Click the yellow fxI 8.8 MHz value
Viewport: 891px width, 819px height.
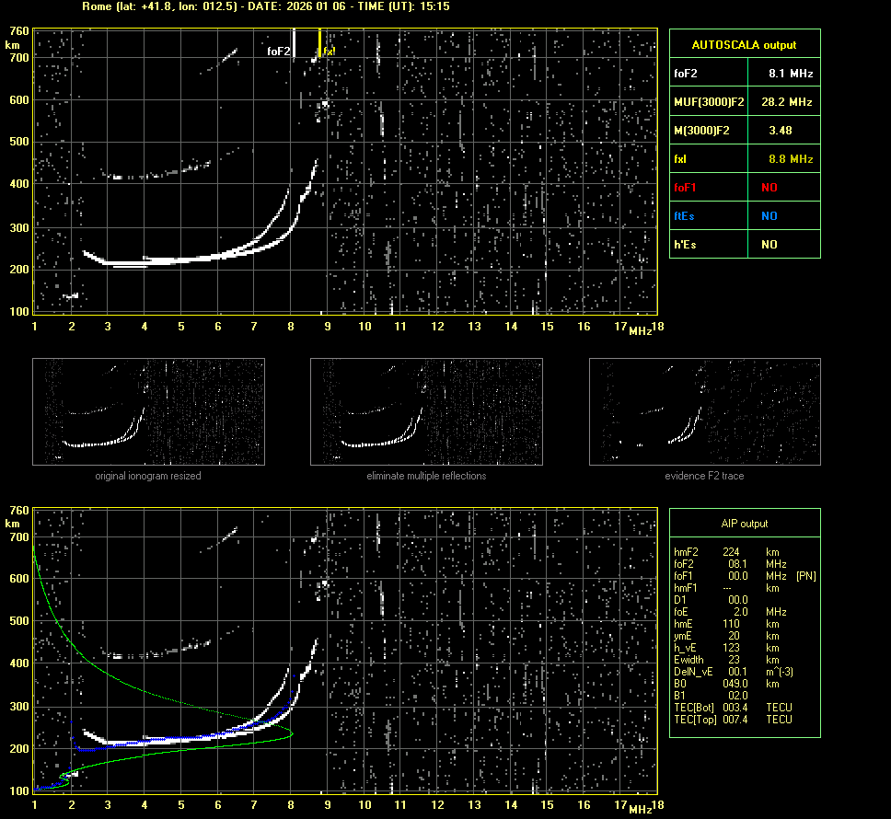(x=791, y=159)
